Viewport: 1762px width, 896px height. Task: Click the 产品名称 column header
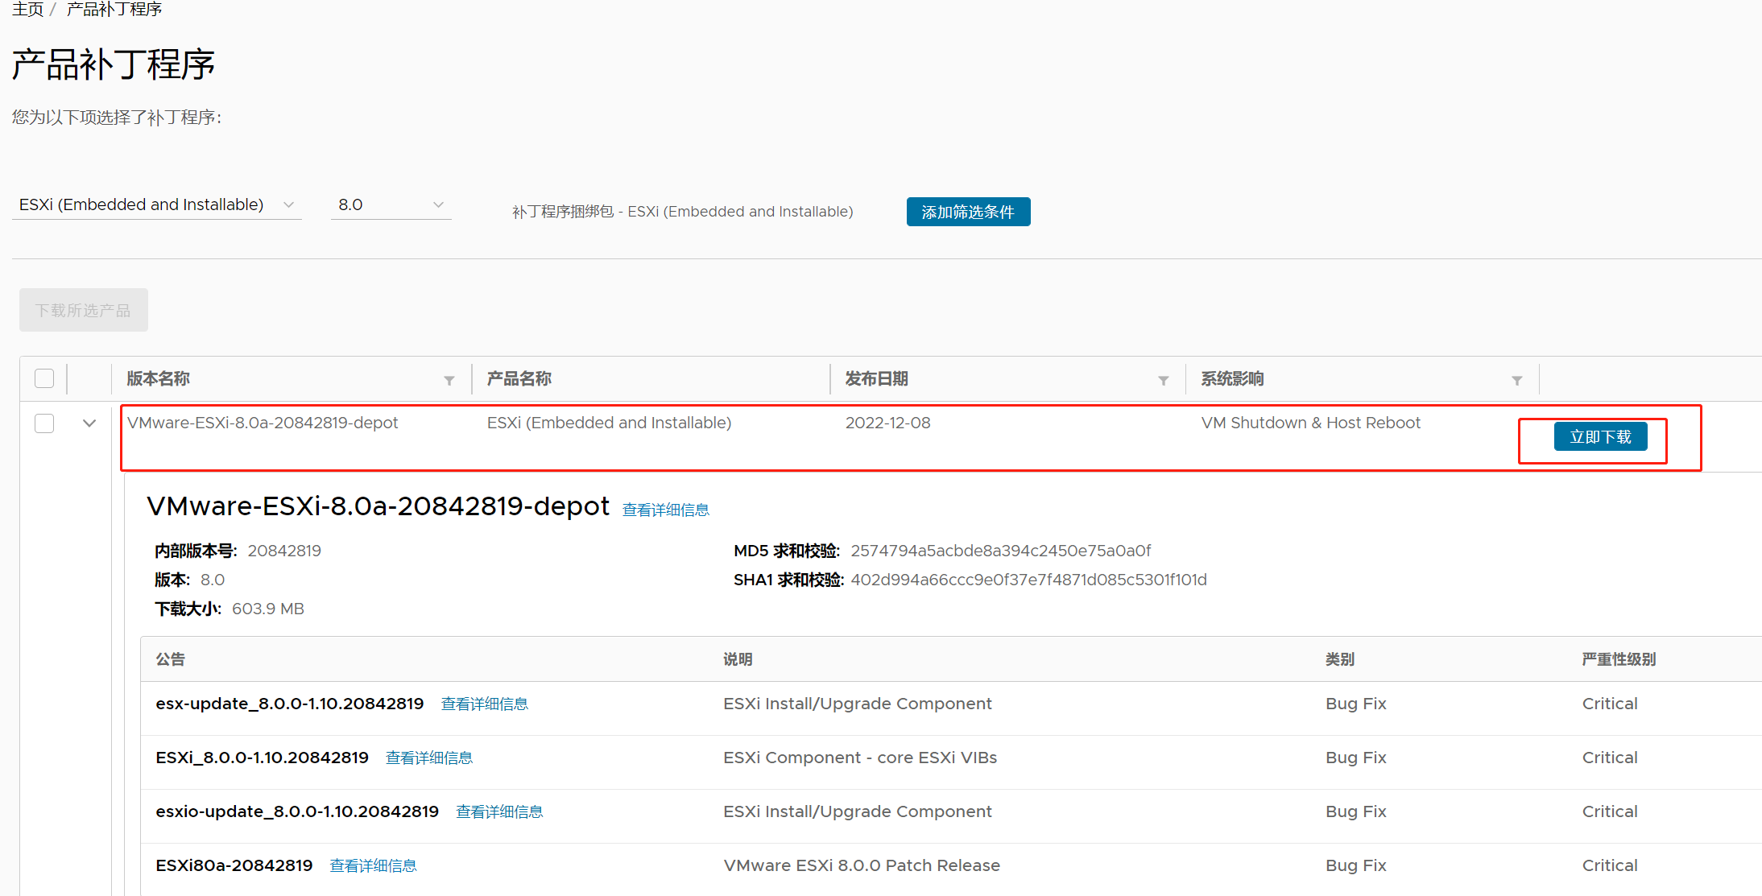point(519,378)
